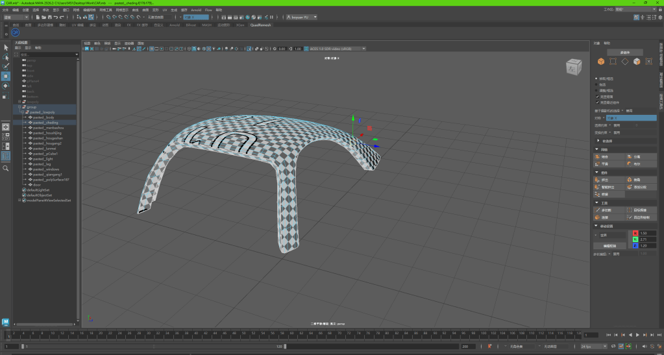The width and height of the screenshot is (664, 355).
Task: Click the magnifier search icon in left toolbox
Action: (6, 168)
